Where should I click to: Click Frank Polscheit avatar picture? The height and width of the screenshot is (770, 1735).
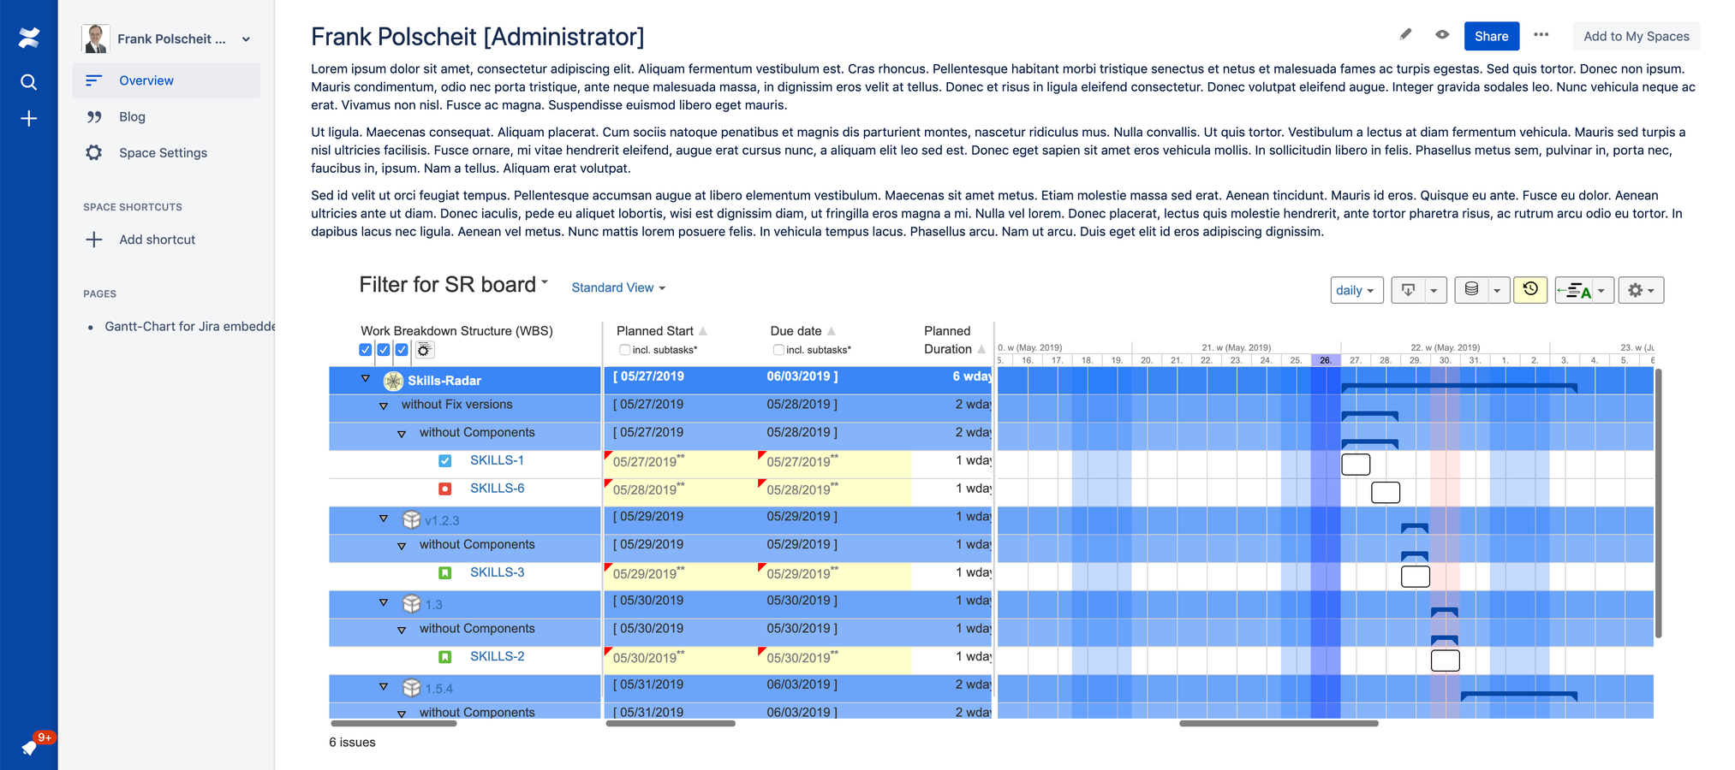point(96,38)
